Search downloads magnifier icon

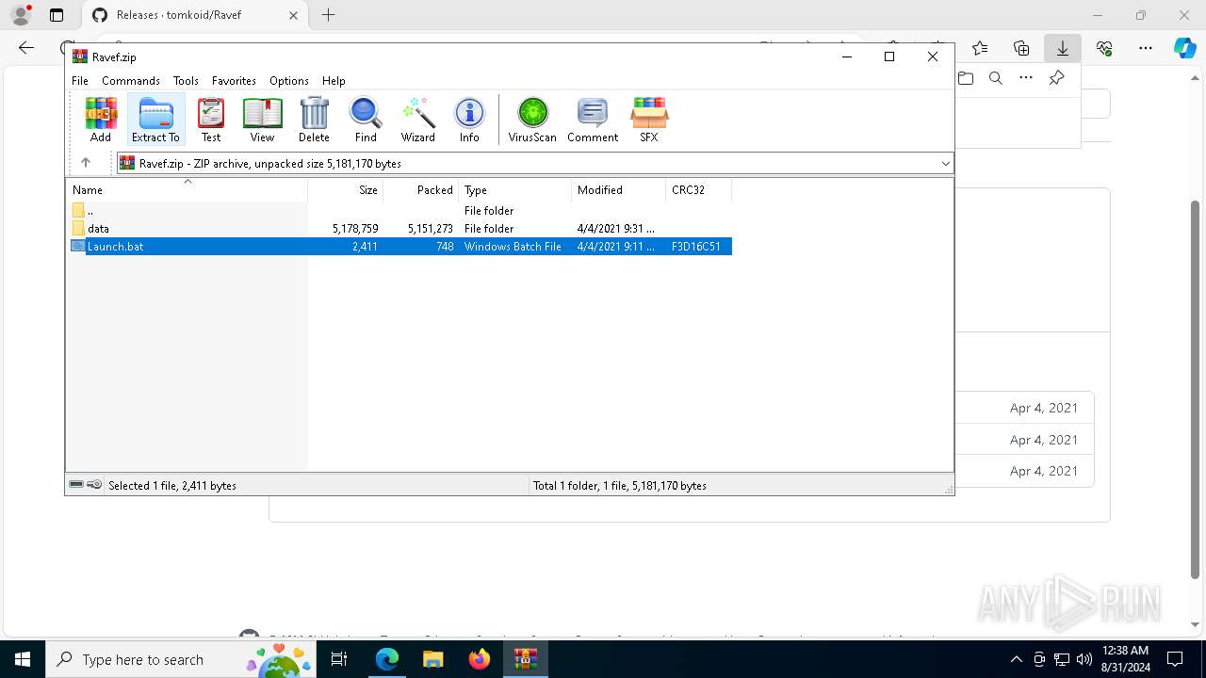[x=996, y=78]
